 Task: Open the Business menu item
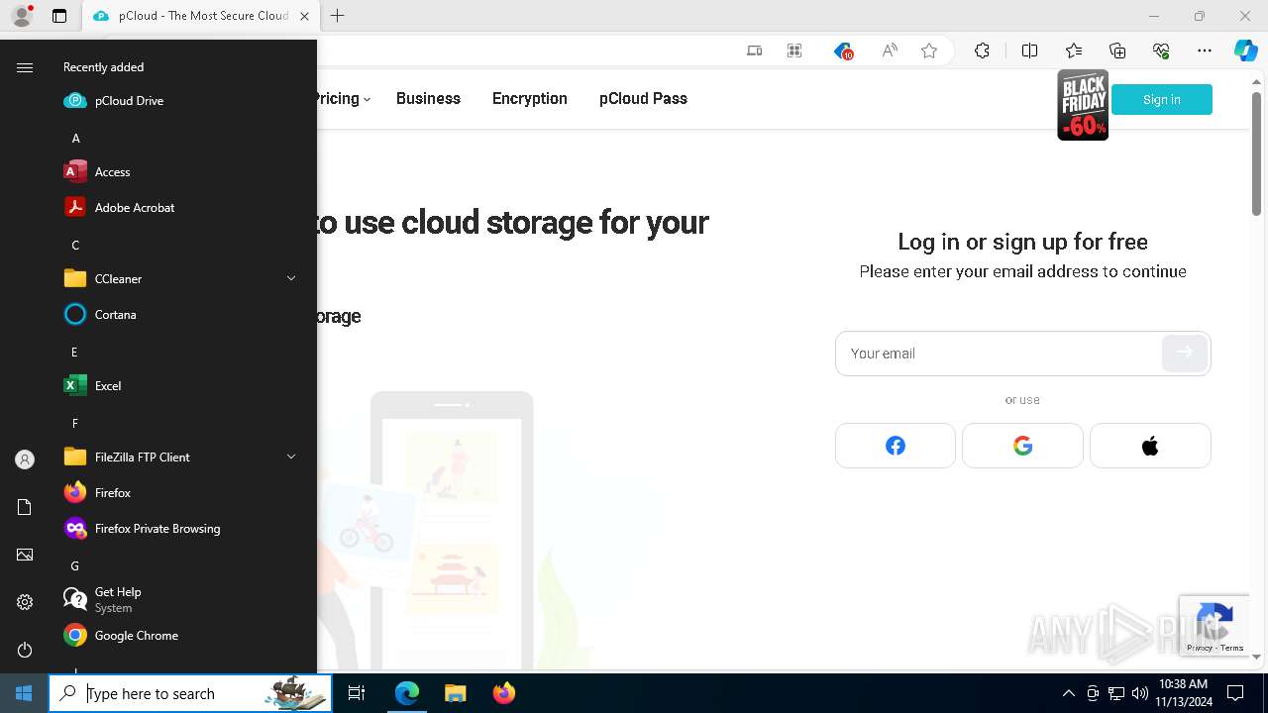coord(428,98)
